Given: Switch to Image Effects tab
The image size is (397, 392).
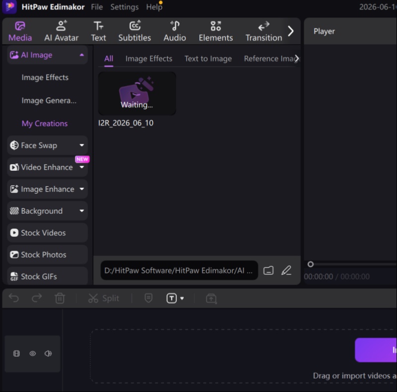Looking at the screenshot, I should (149, 59).
